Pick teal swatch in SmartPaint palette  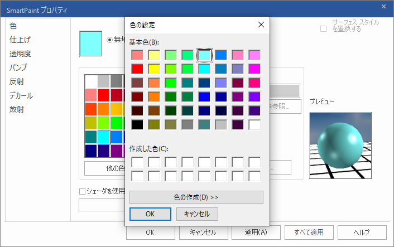click(x=91, y=137)
